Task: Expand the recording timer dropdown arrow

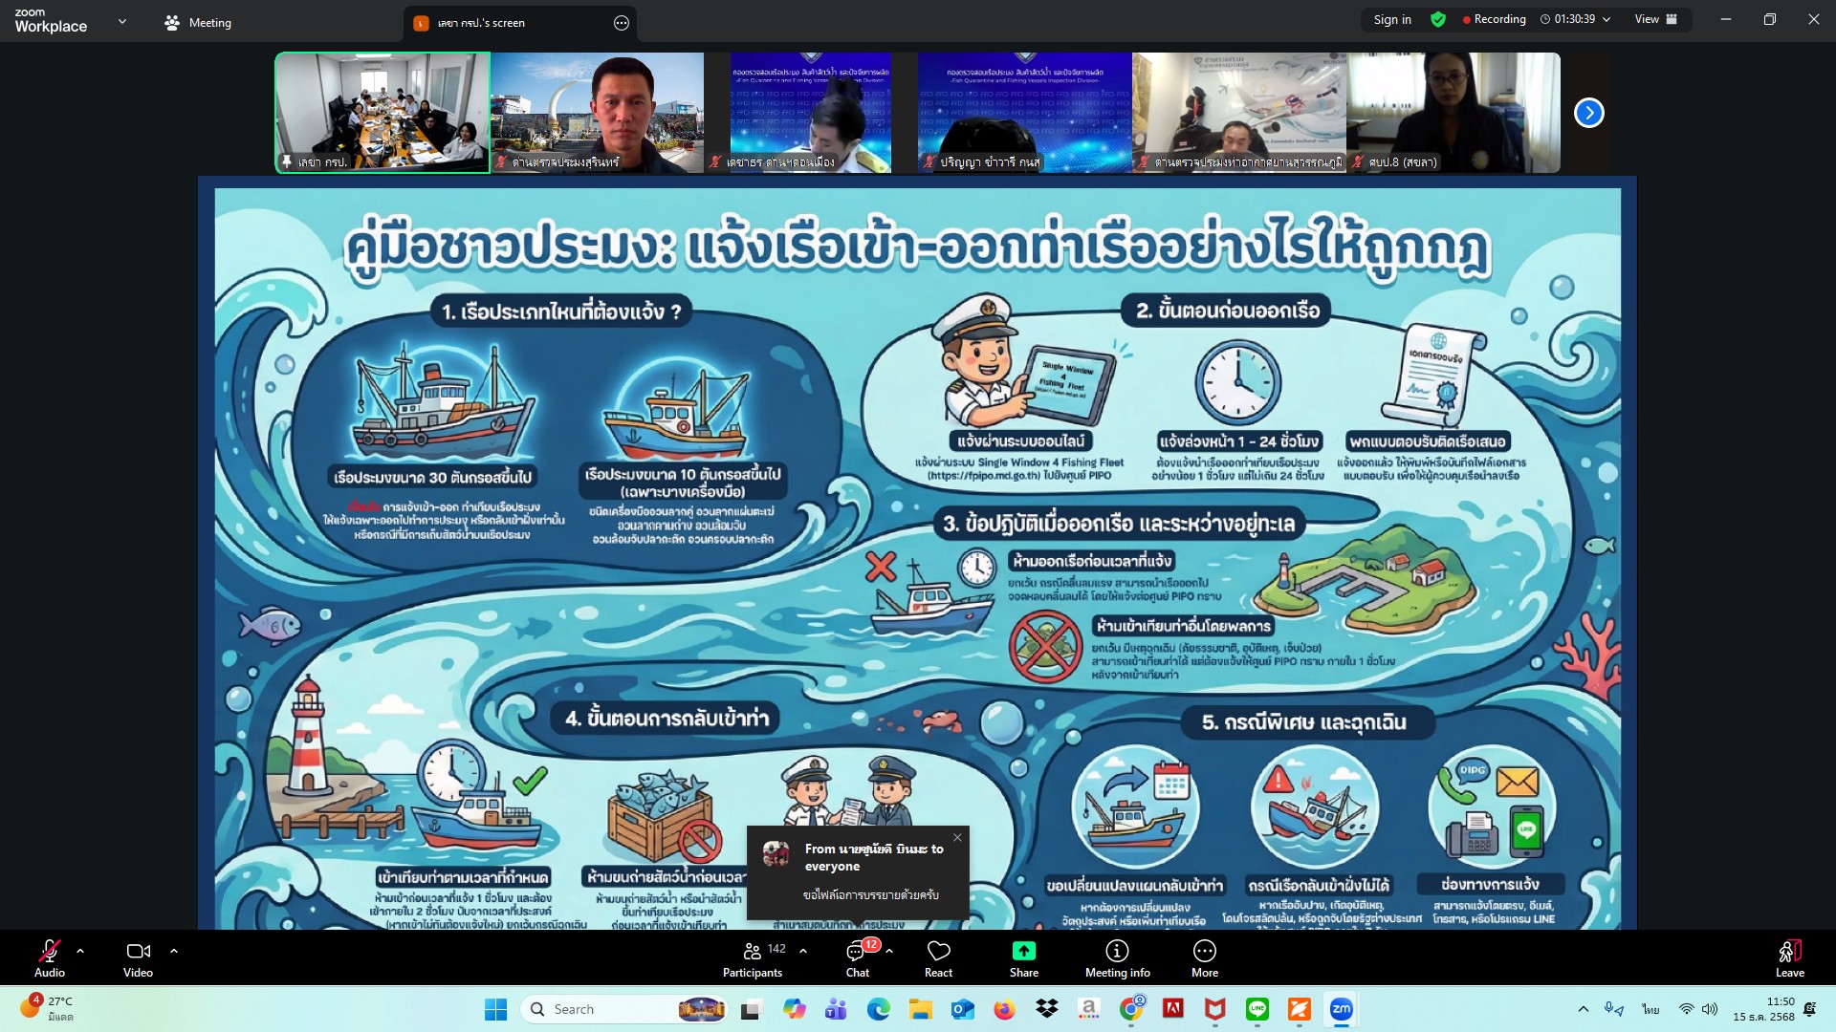Action: point(1606,19)
